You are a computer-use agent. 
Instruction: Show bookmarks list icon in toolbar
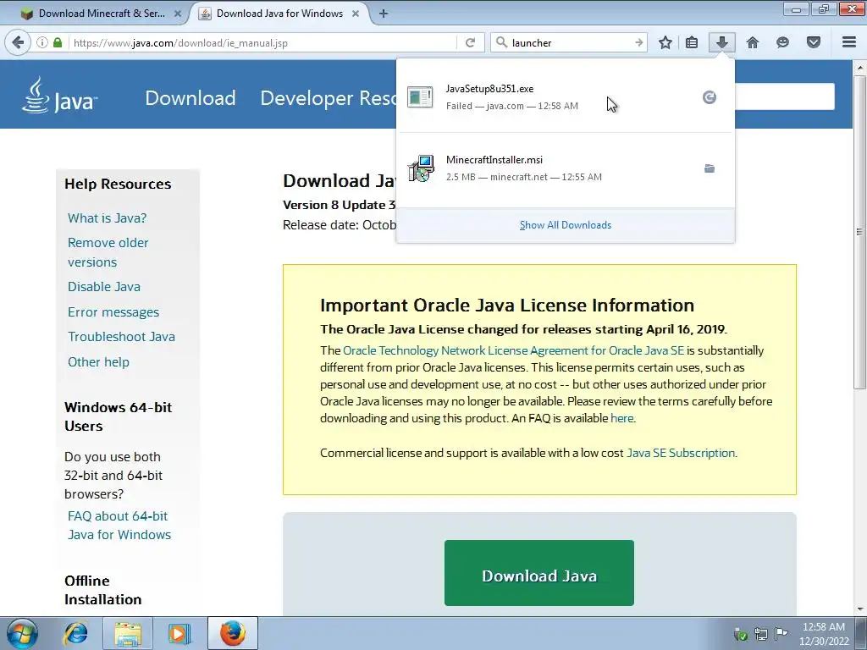point(692,42)
